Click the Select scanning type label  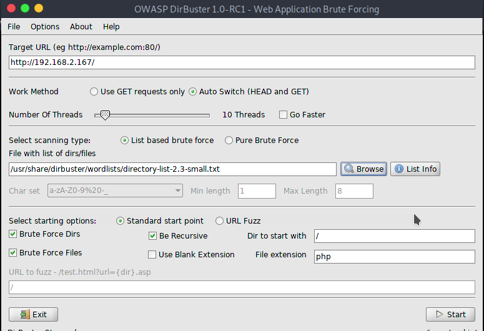[50, 141]
